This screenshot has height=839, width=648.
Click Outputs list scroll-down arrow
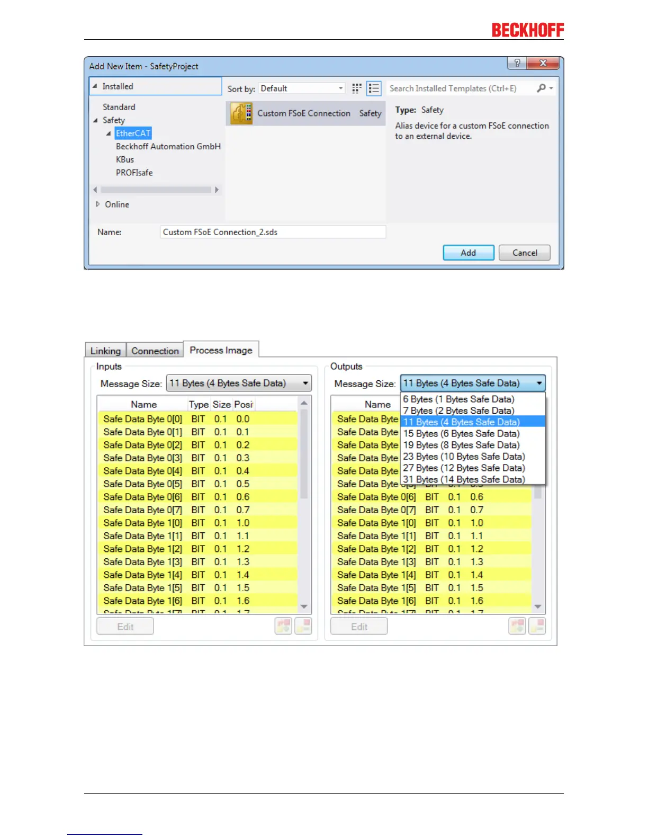(538, 606)
